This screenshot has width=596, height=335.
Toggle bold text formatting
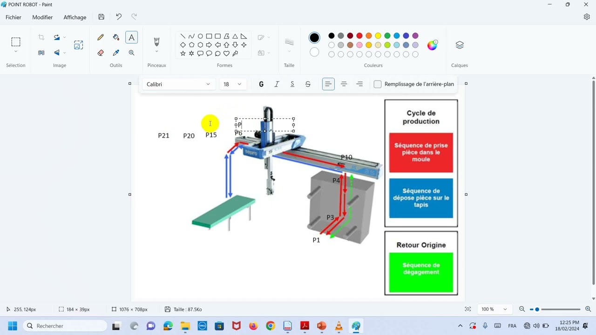click(261, 84)
